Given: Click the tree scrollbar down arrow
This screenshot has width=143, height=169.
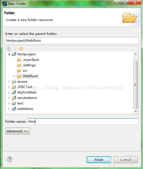Looking at the screenshot, I should coord(136,111).
